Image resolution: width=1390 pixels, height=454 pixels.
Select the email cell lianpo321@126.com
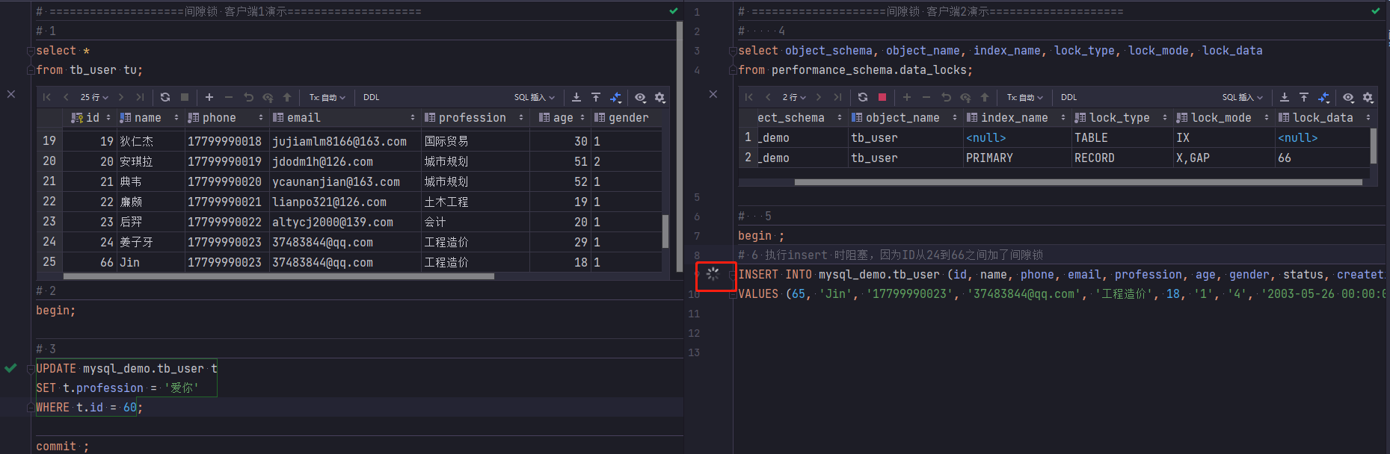tap(345, 202)
